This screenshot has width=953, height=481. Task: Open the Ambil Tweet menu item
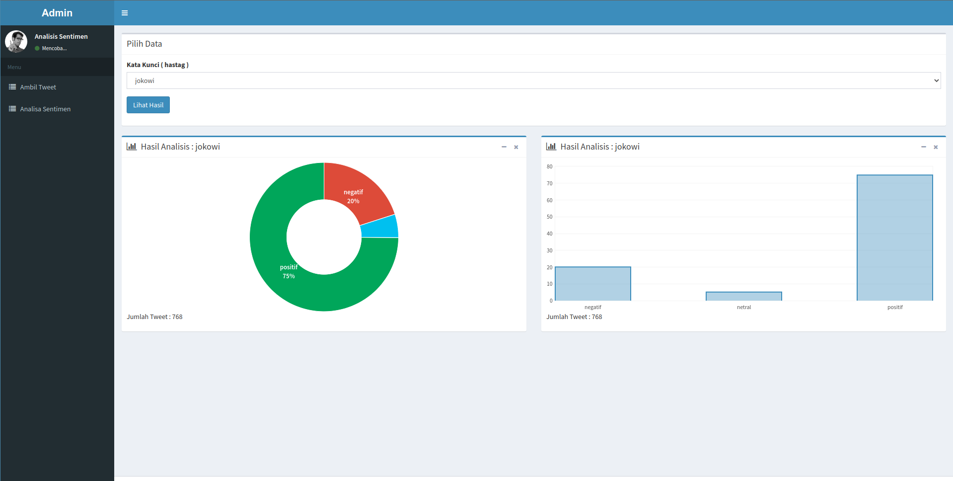57,87
